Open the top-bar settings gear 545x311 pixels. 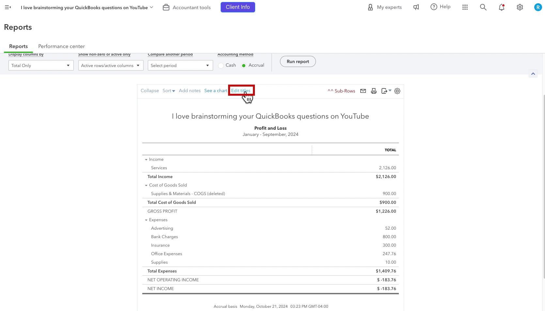[x=520, y=7]
